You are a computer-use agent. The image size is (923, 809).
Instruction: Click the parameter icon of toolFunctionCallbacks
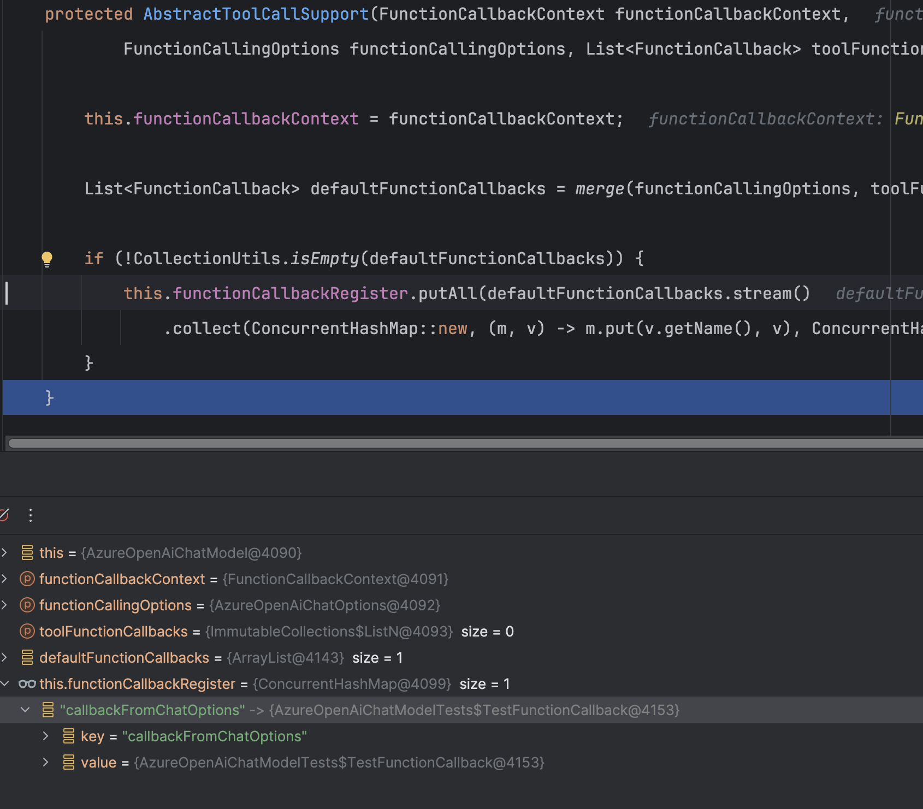point(27,631)
